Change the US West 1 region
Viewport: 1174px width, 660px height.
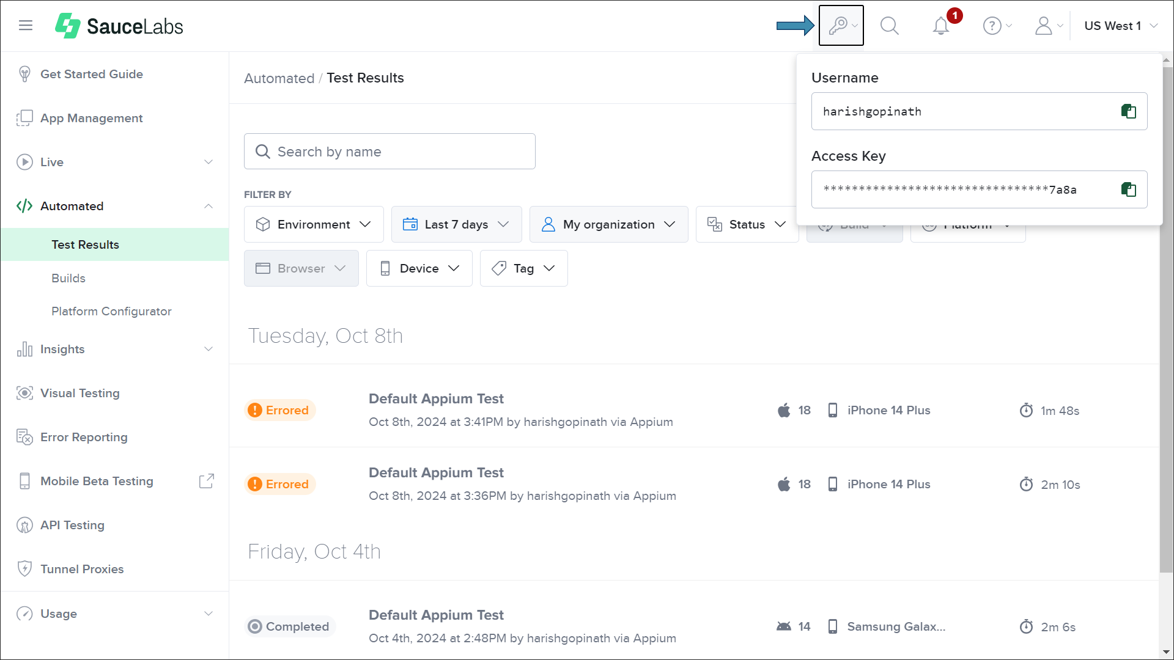click(x=1121, y=26)
